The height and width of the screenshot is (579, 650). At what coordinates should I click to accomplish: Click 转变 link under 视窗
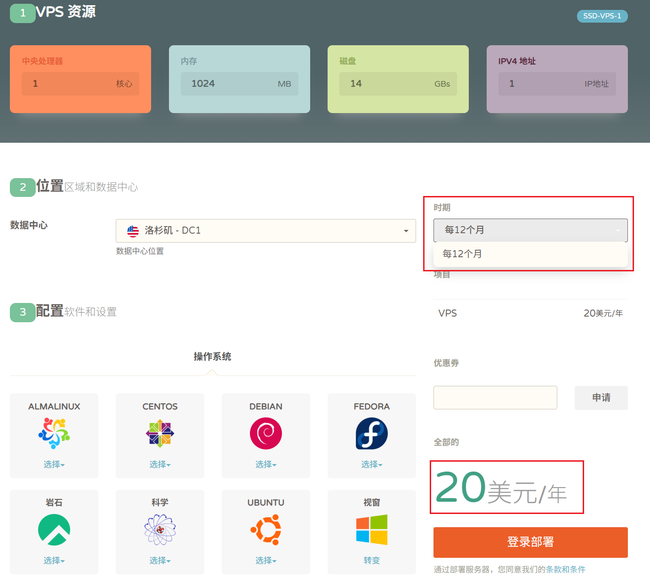click(x=372, y=561)
